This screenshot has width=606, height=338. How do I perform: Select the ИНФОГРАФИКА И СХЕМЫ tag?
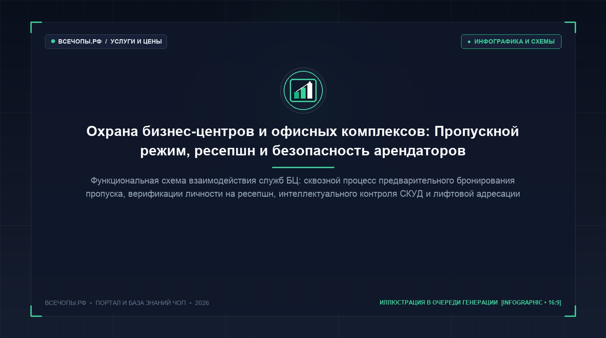pyautogui.click(x=511, y=41)
